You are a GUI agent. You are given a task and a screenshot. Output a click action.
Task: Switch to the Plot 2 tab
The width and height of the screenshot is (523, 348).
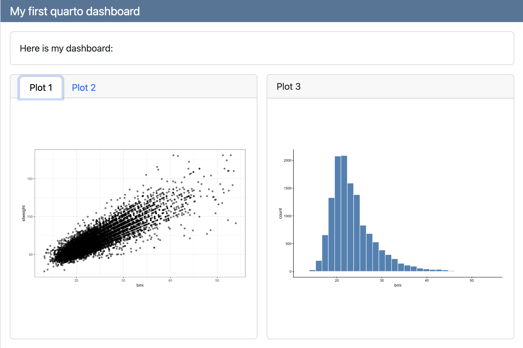(x=84, y=88)
